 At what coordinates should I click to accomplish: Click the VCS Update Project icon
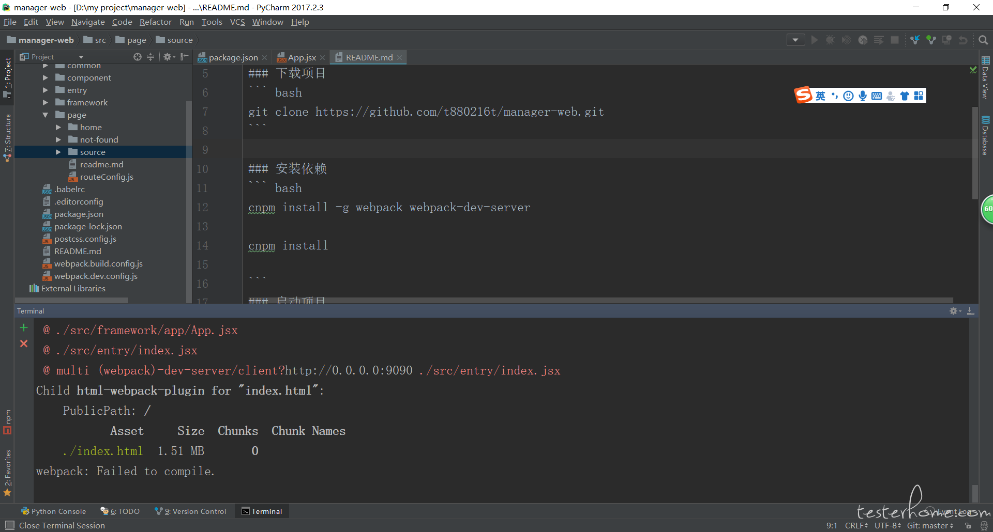pyautogui.click(x=915, y=40)
